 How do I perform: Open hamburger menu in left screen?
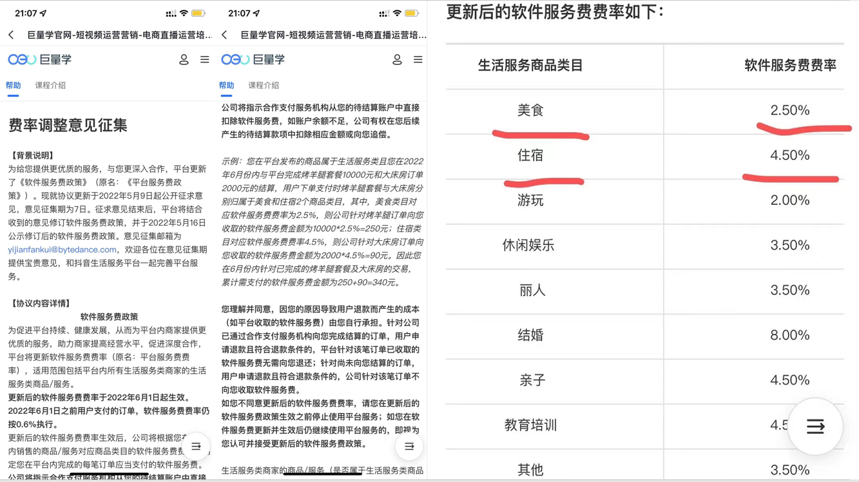pyautogui.click(x=205, y=59)
